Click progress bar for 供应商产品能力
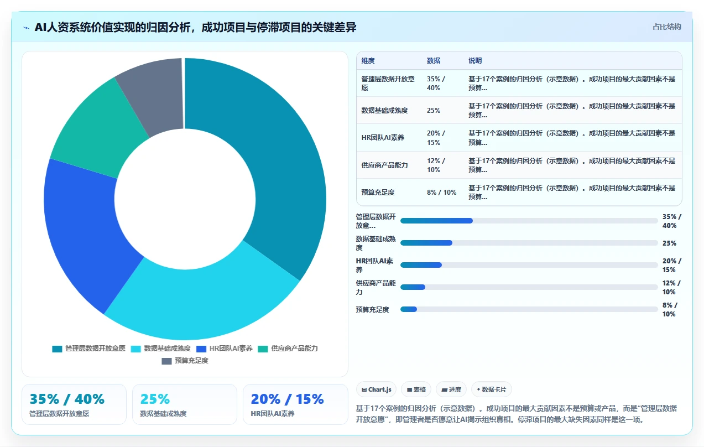 click(x=529, y=287)
